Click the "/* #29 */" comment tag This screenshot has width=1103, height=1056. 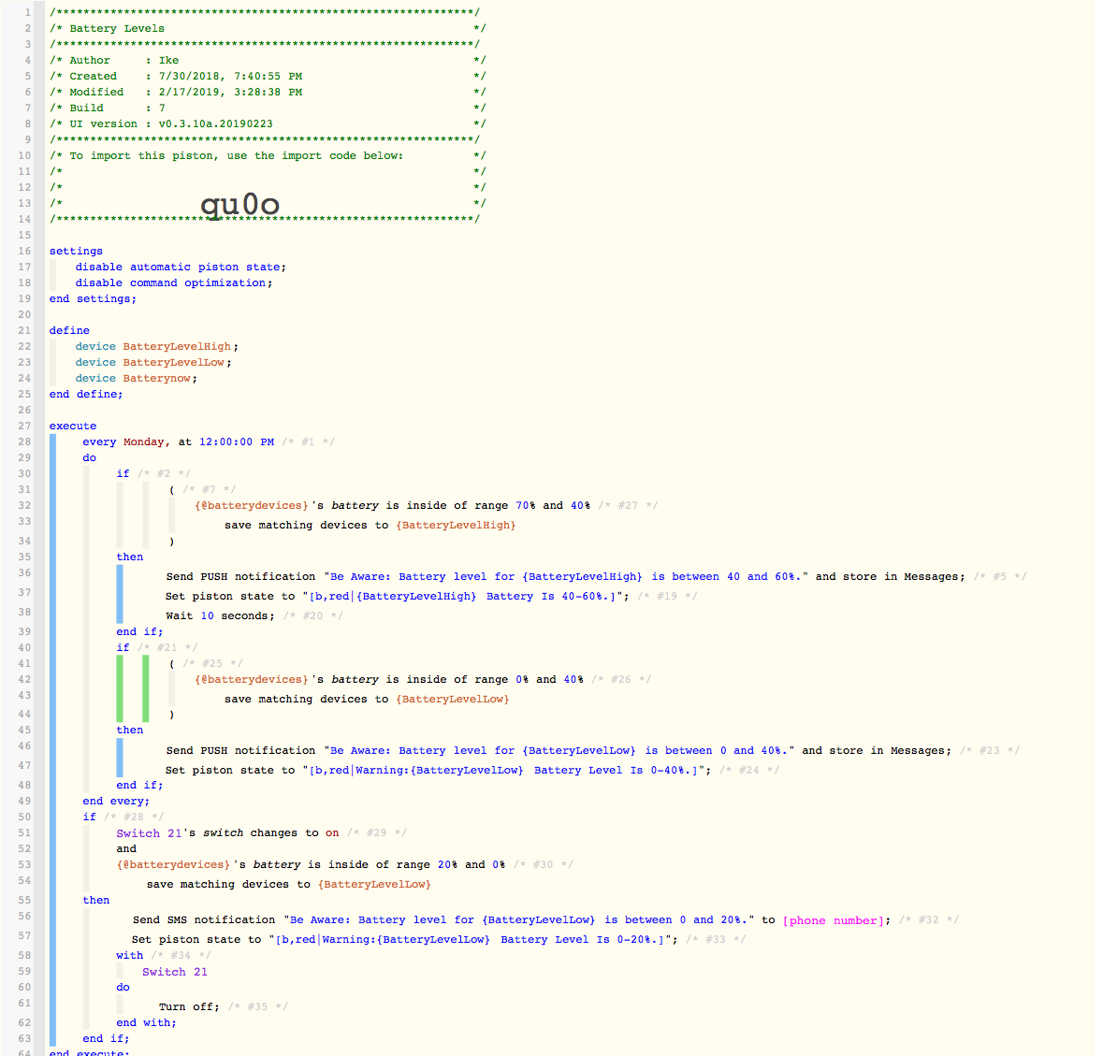[377, 833]
